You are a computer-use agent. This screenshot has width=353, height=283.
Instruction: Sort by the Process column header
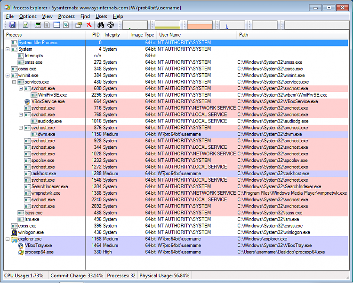45,35
